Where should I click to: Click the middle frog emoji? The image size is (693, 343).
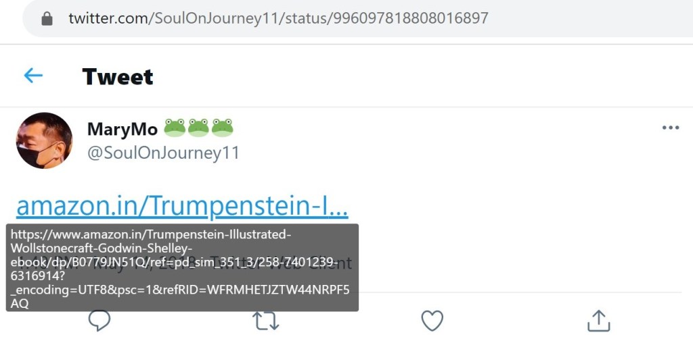tap(198, 128)
